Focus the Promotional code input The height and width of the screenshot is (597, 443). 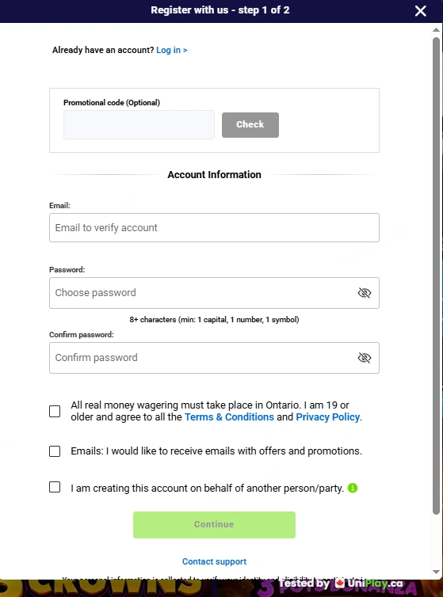pyautogui.click(x=139, y=125)
